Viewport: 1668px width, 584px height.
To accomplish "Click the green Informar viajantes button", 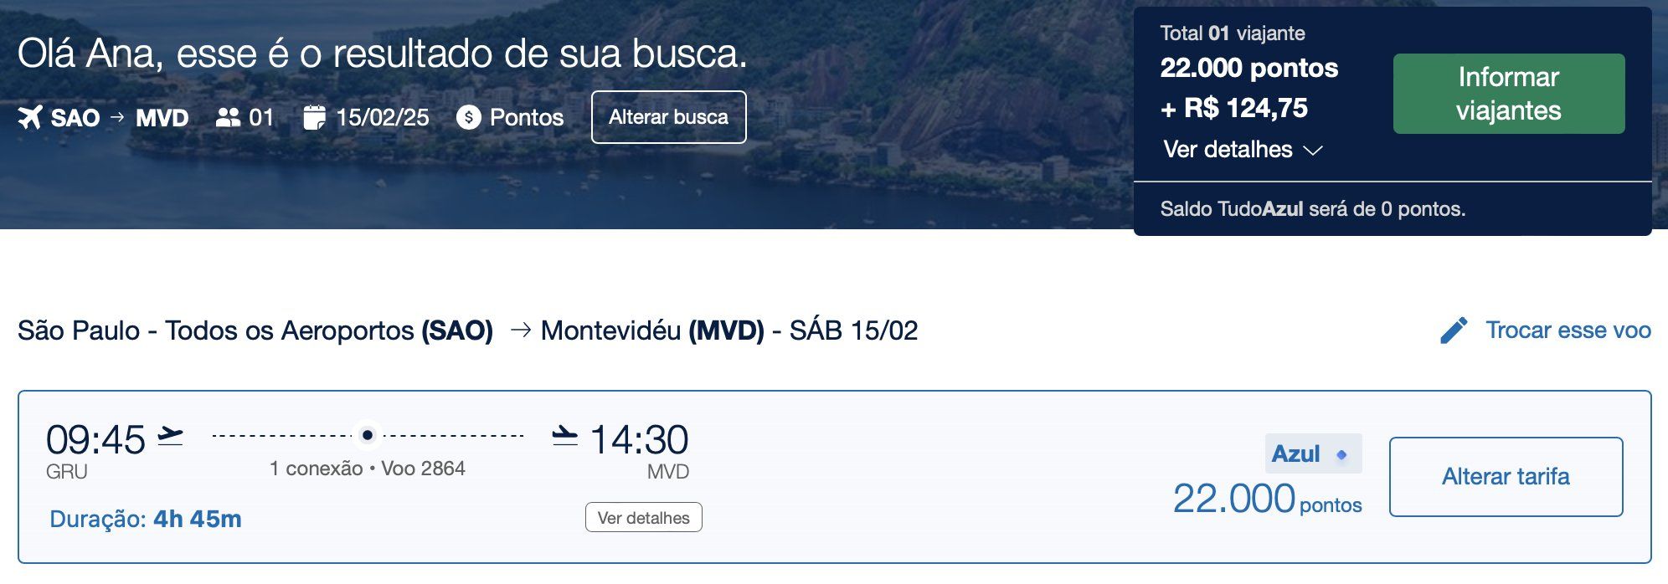I will (1509, 94).
